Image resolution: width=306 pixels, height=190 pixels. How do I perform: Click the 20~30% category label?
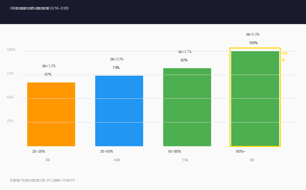coord(39,151)
